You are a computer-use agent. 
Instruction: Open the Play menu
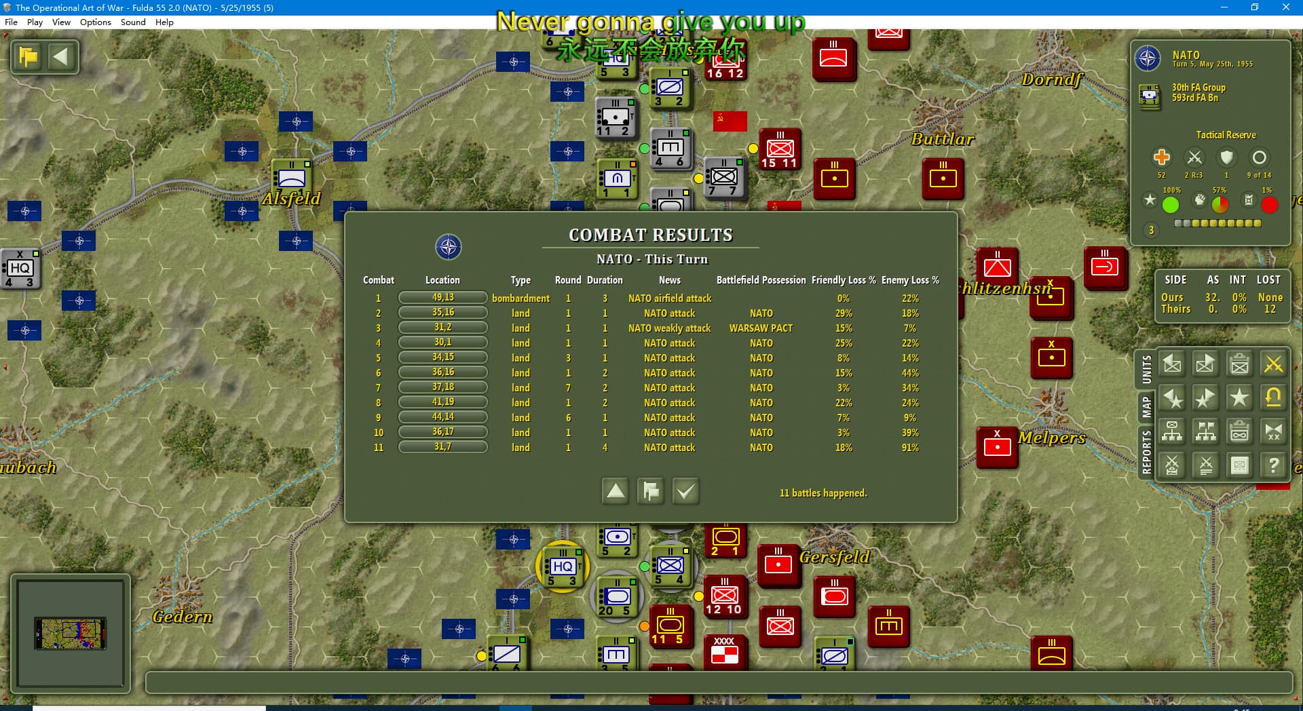pyautogui.click(x=35, y=22)
